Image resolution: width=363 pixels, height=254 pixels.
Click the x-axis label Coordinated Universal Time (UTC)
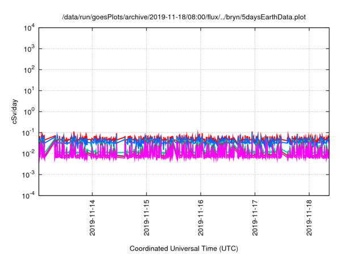184,248
